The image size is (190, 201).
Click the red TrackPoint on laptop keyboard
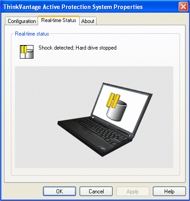94,128
